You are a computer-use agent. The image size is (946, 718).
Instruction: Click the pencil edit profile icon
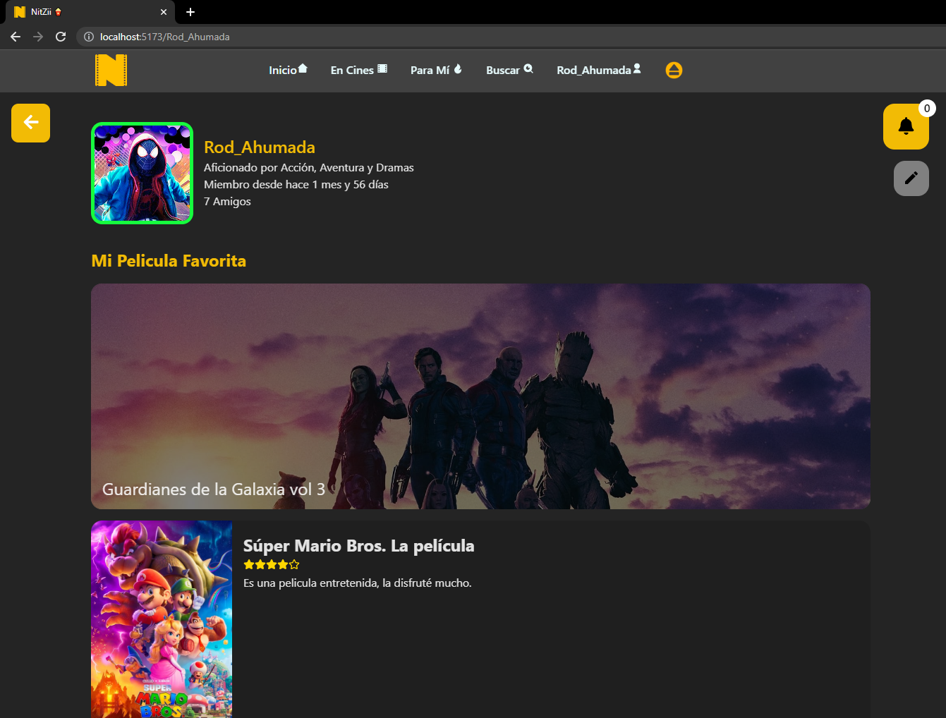[911, 178]
